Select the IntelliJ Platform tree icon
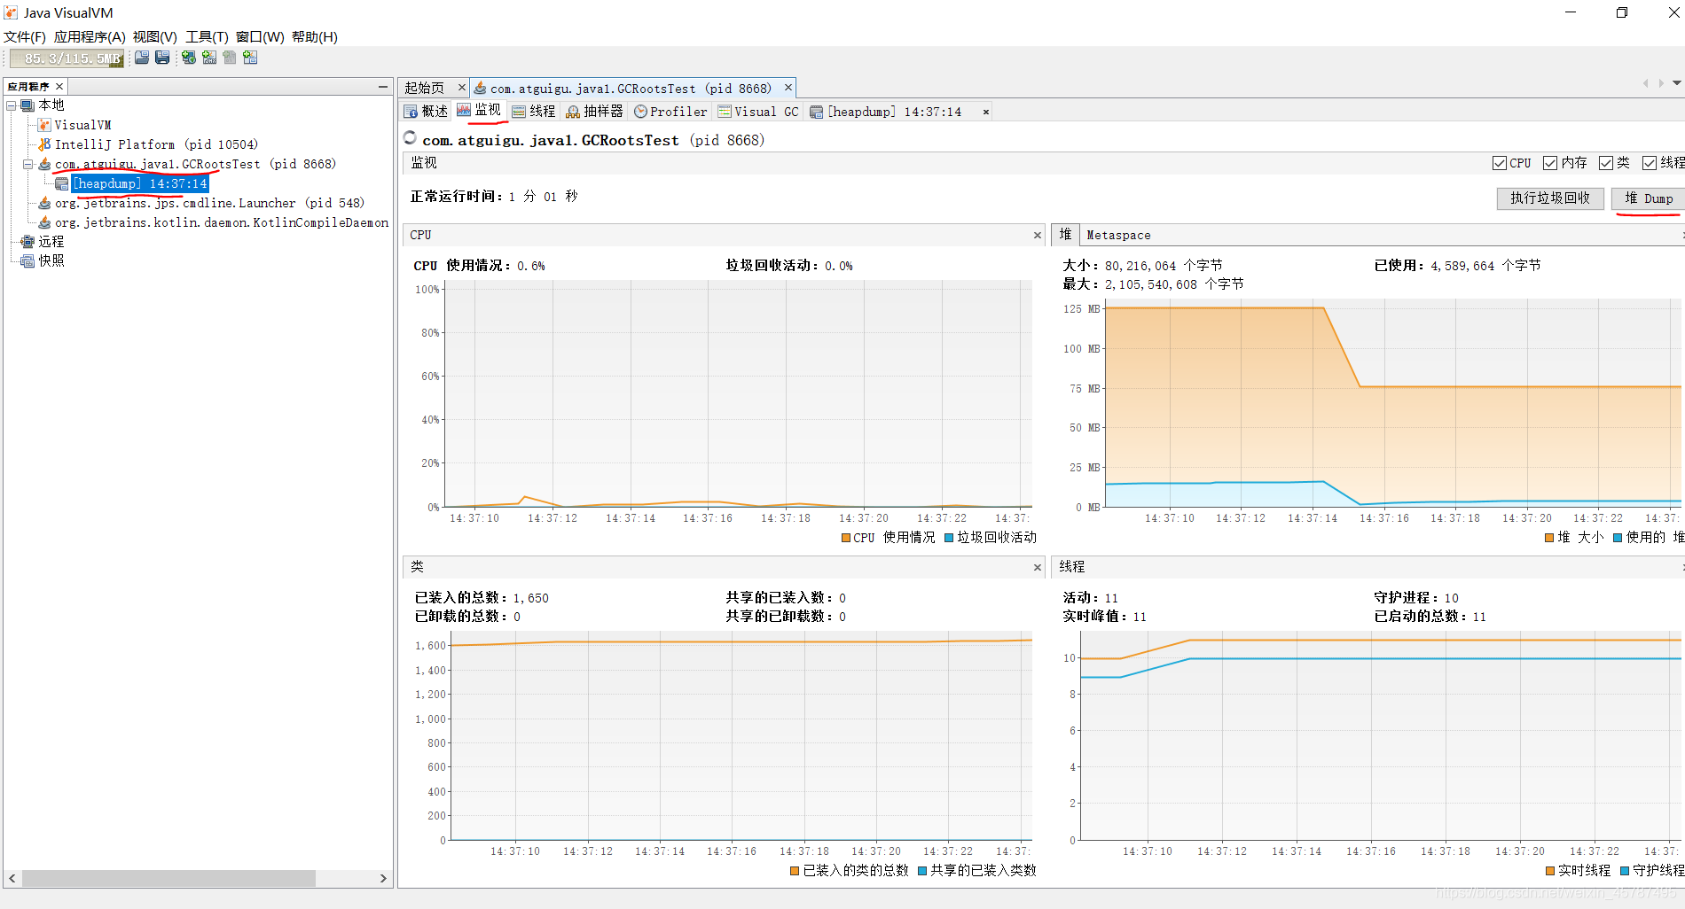Image resolution: width=1685 pixels, height=909 pixels. pyautogui.click(x=44, y=144)
